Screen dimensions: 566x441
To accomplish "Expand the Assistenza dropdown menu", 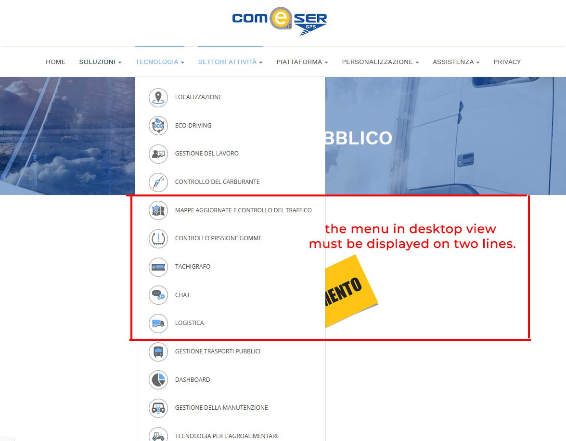I will 456,62.
